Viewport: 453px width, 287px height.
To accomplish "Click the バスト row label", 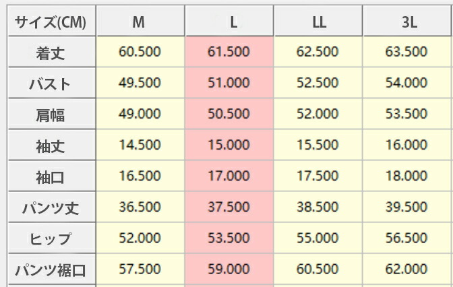I will [x=51, y=84].
